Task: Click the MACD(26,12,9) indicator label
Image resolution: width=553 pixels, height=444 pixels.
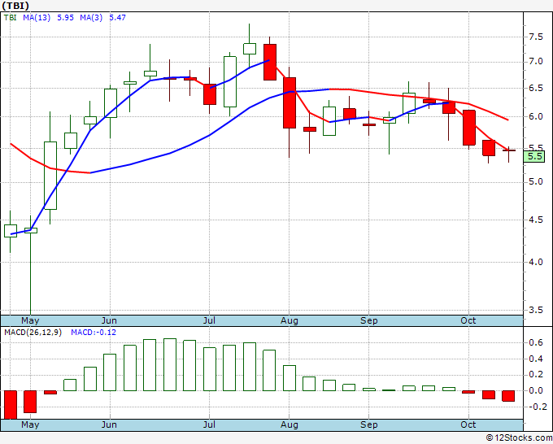Action: [33, 333]
